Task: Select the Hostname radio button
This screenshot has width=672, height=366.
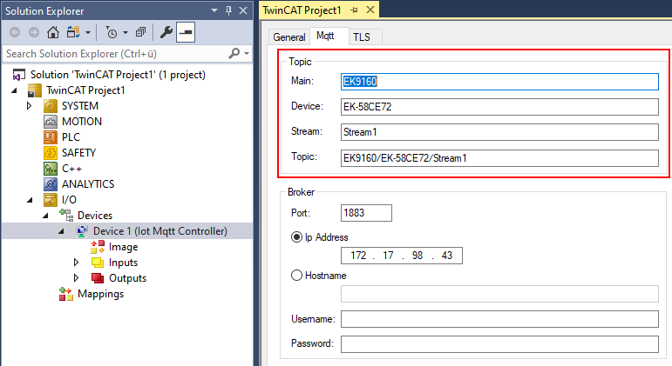Action: [x=296, y=275]
